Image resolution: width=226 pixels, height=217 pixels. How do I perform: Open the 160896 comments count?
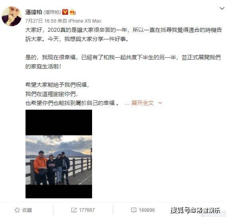click(147, 210)
